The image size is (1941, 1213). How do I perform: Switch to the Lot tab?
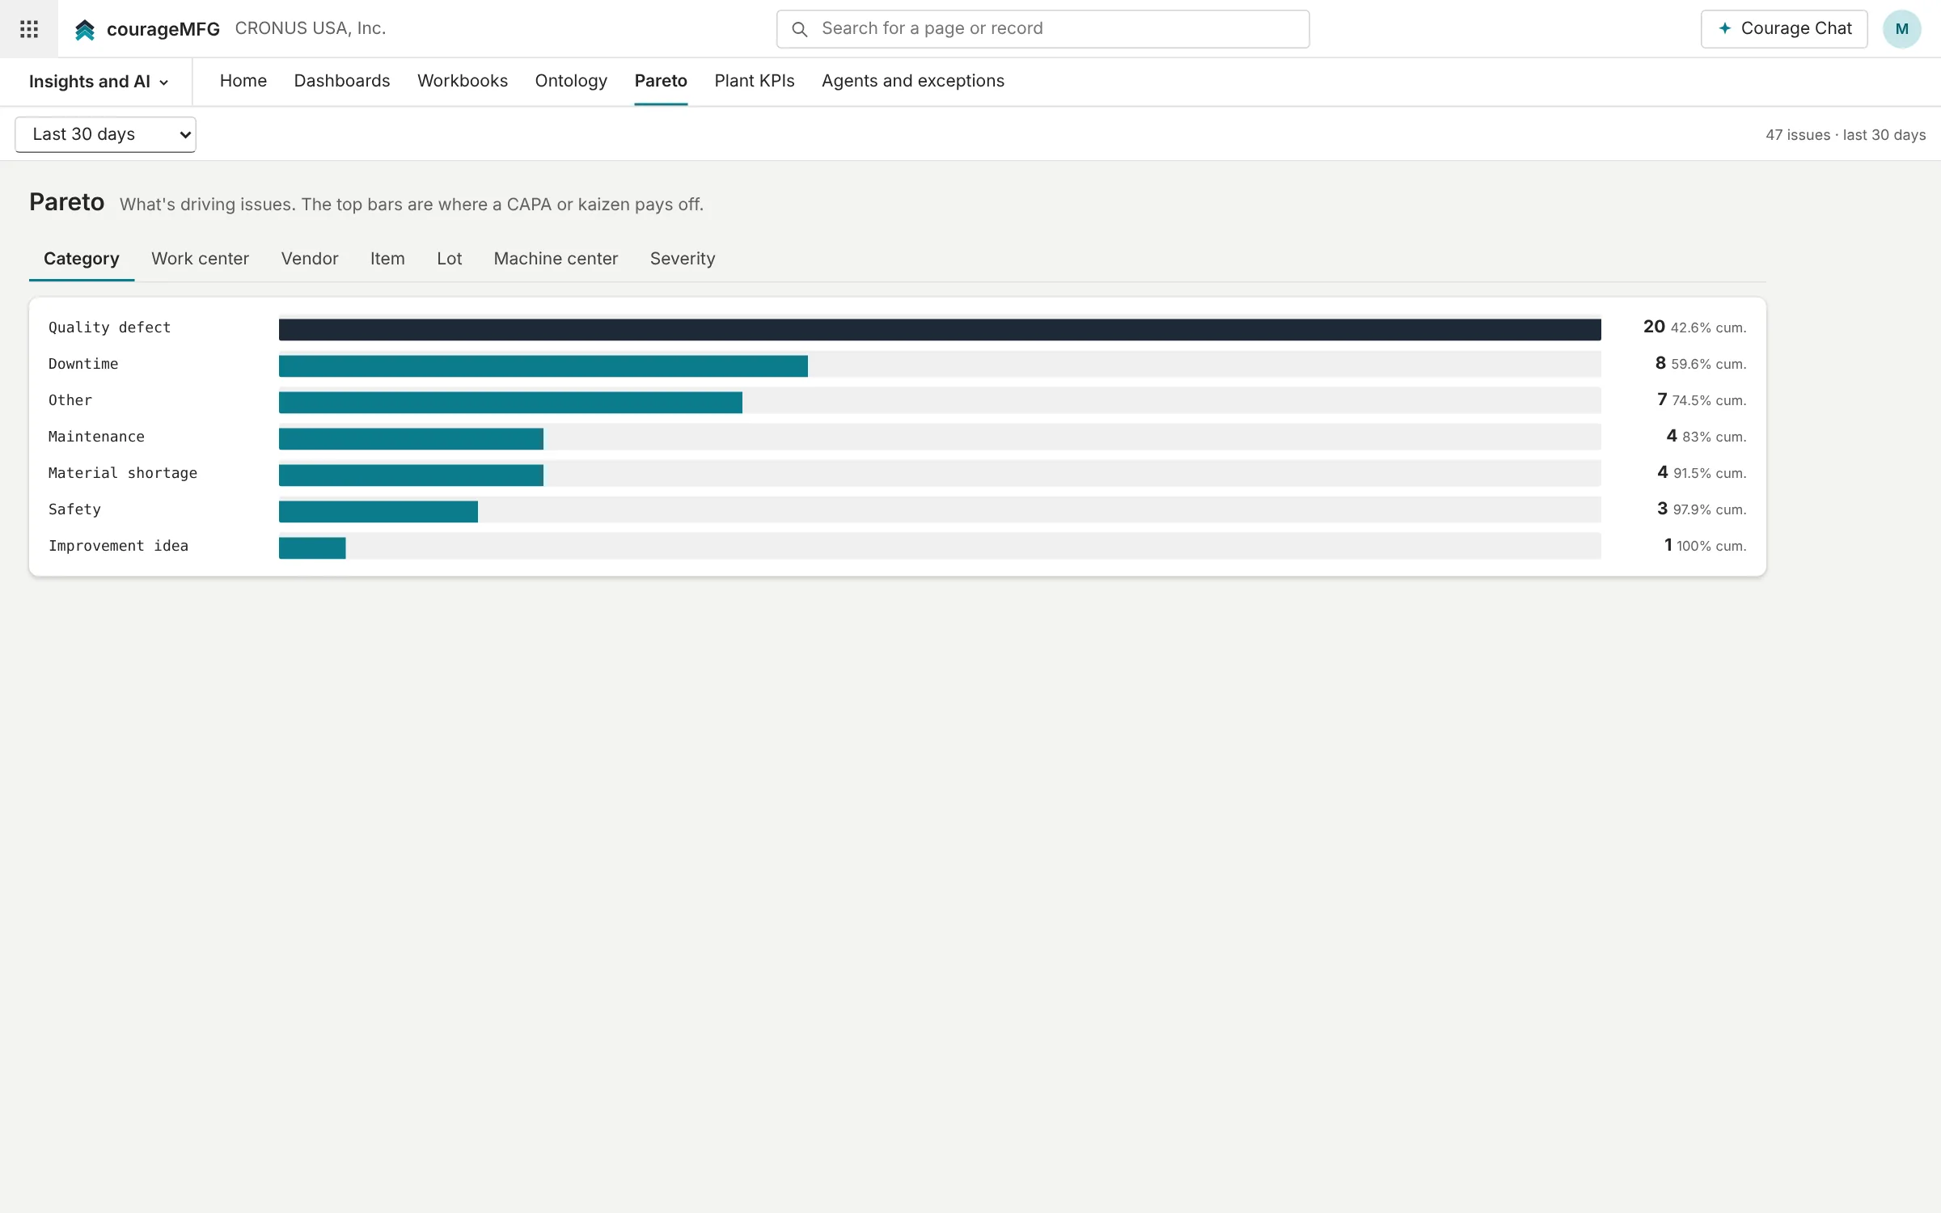tap(450, 259)
